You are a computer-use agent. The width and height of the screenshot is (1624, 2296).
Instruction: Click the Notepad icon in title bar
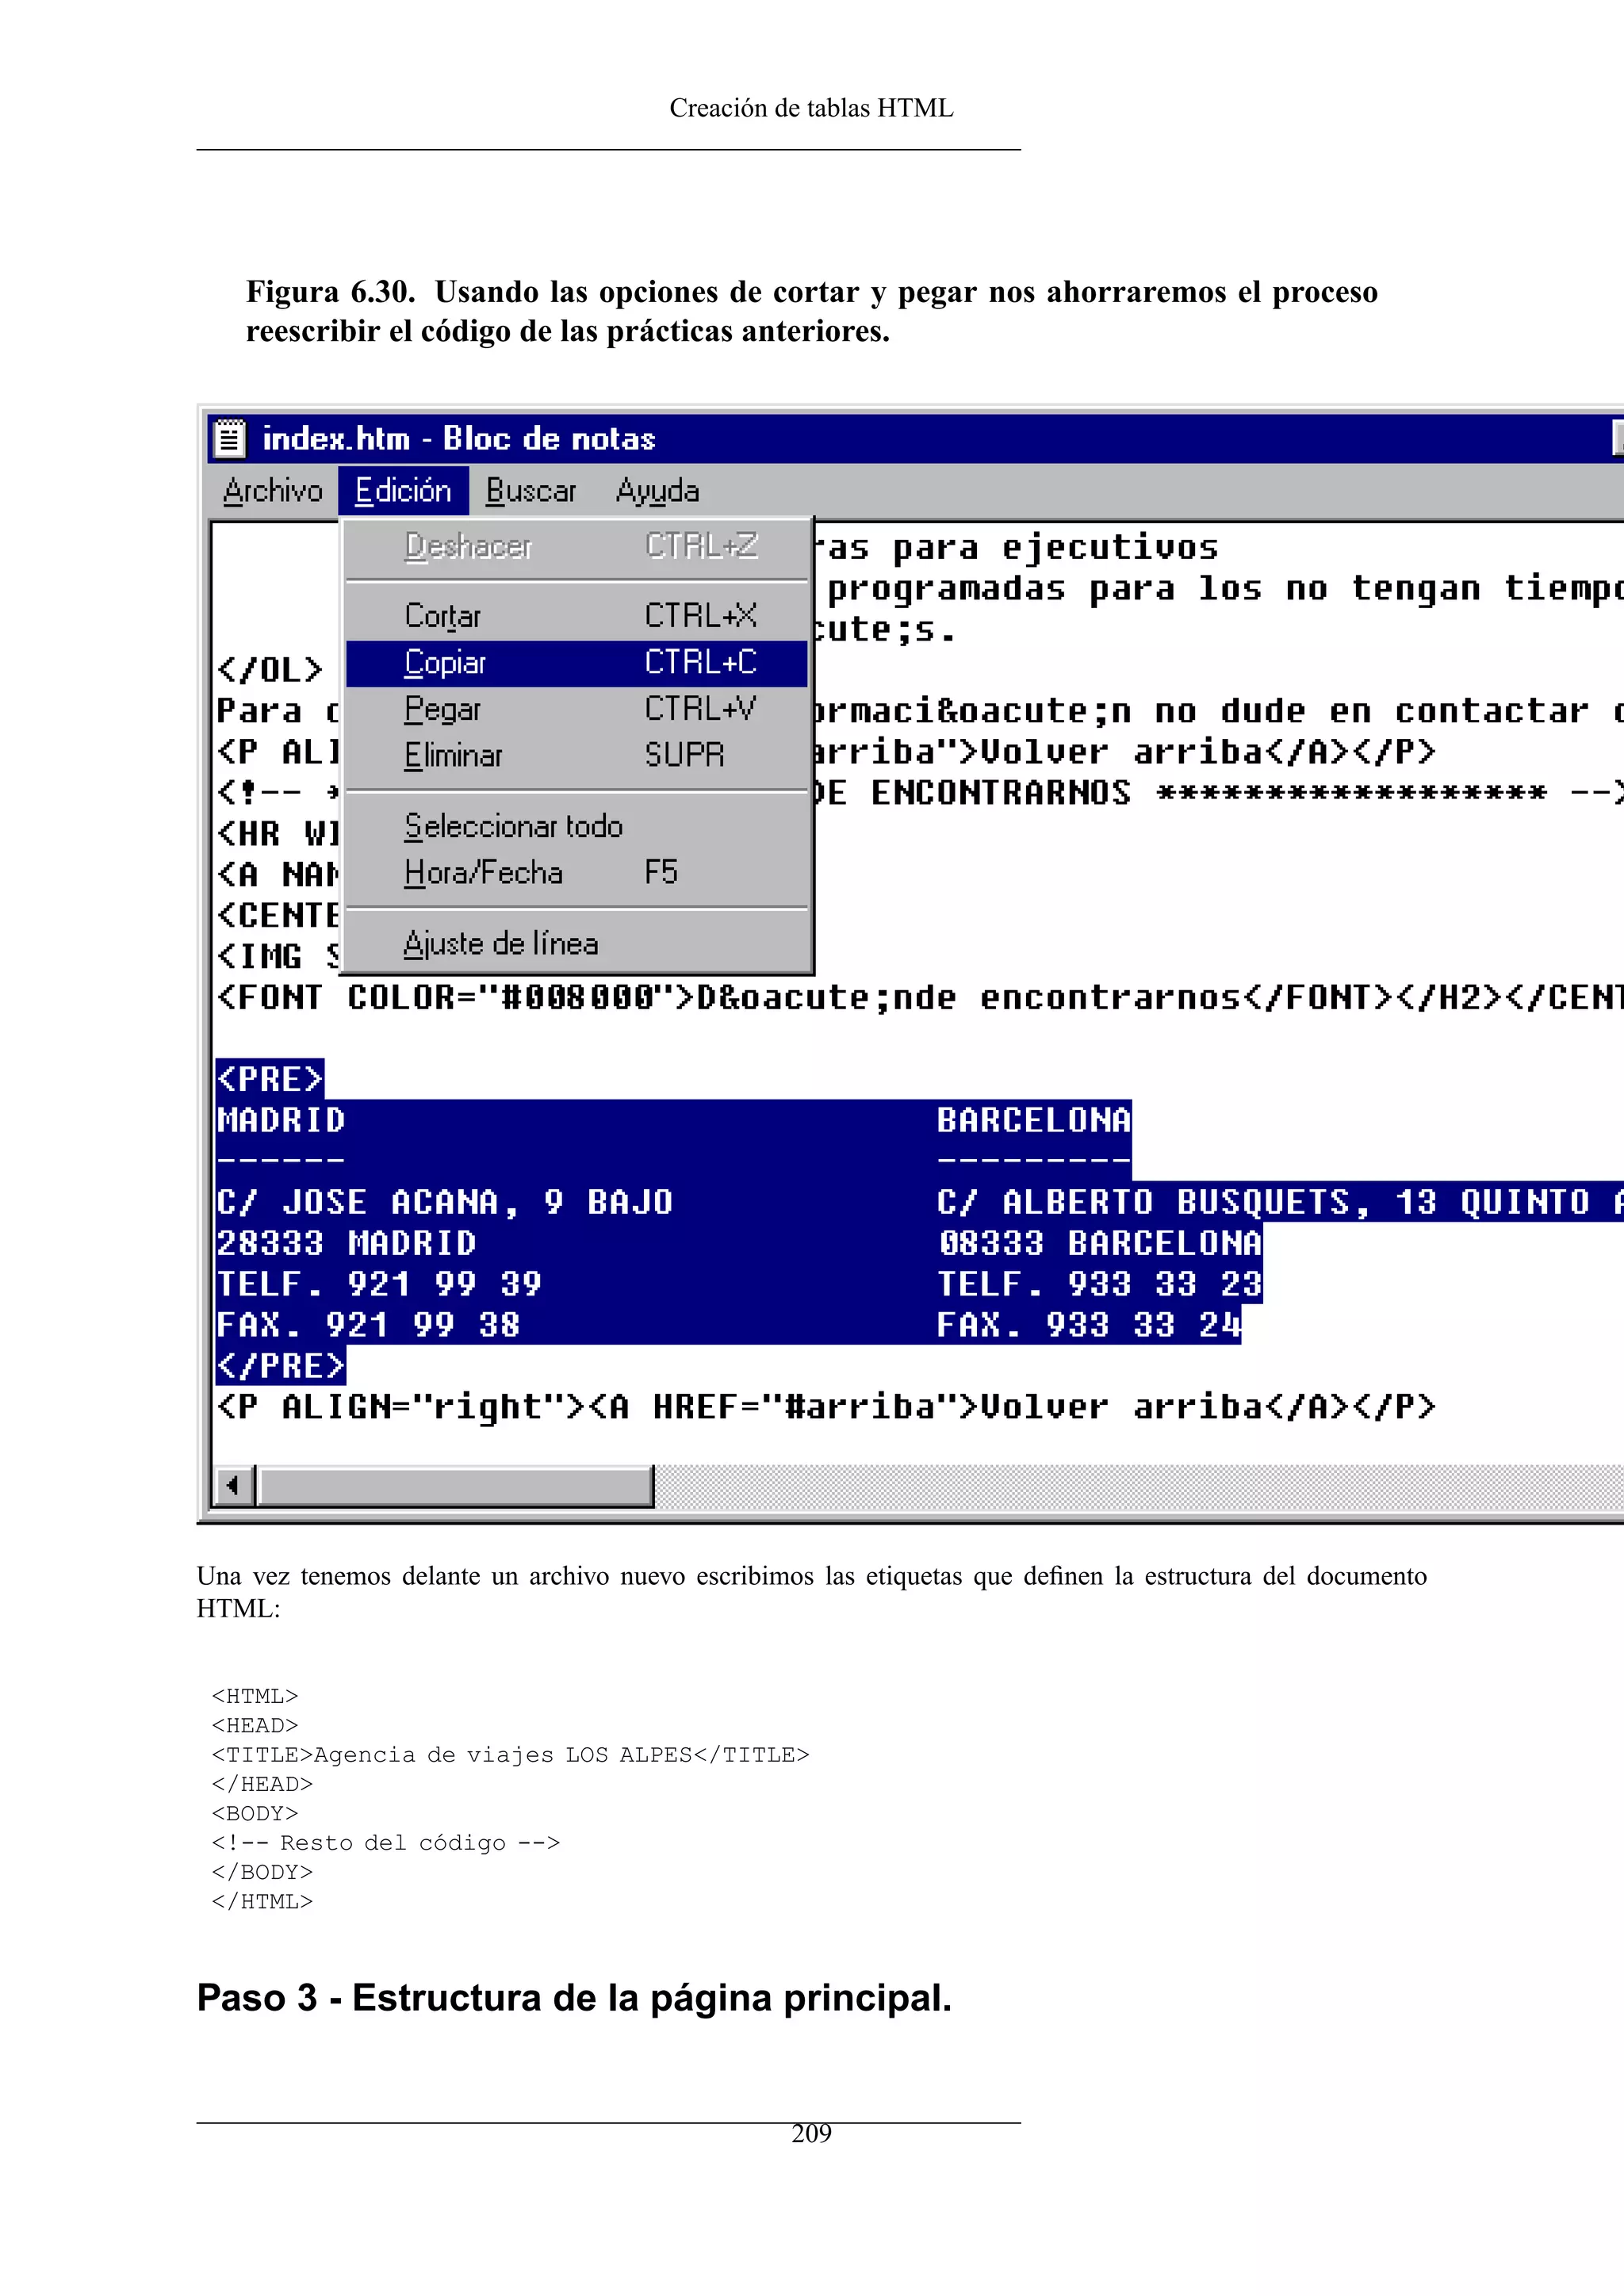[x=230, y=438]
